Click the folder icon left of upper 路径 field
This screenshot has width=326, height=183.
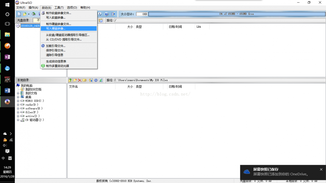point(101,20)
